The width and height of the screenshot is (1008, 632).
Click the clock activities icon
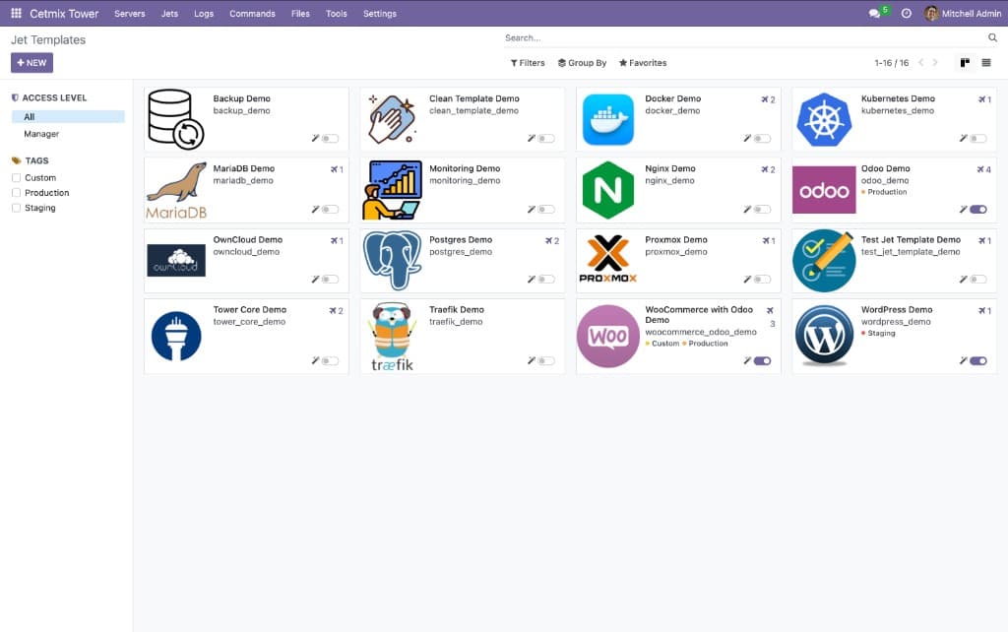tap(906, 14)
